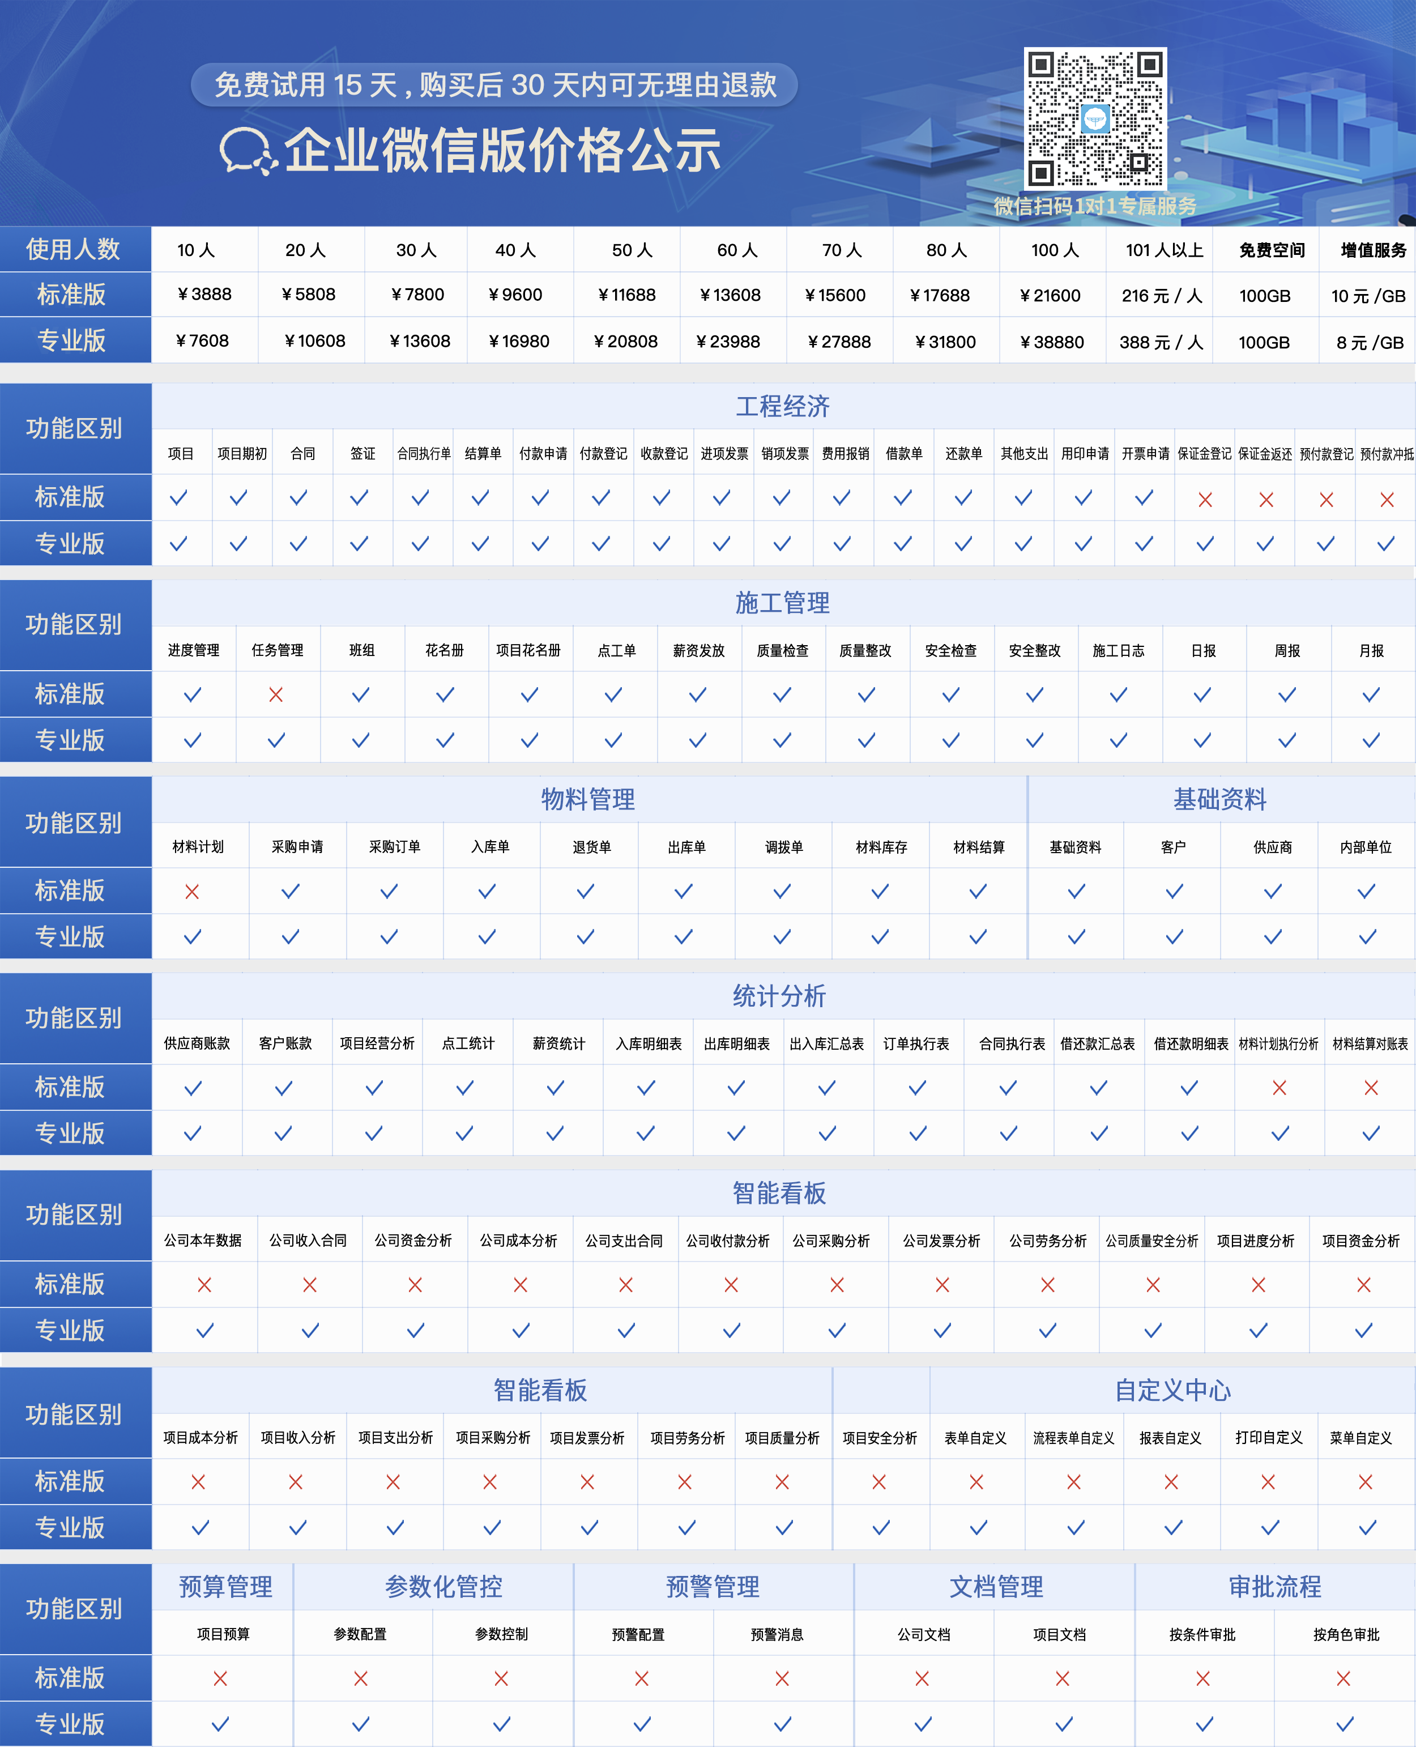Viewport: 1416px width, 1747px height.
Task: Click the 101 人以上 column header
Action: pos(1165,250)
